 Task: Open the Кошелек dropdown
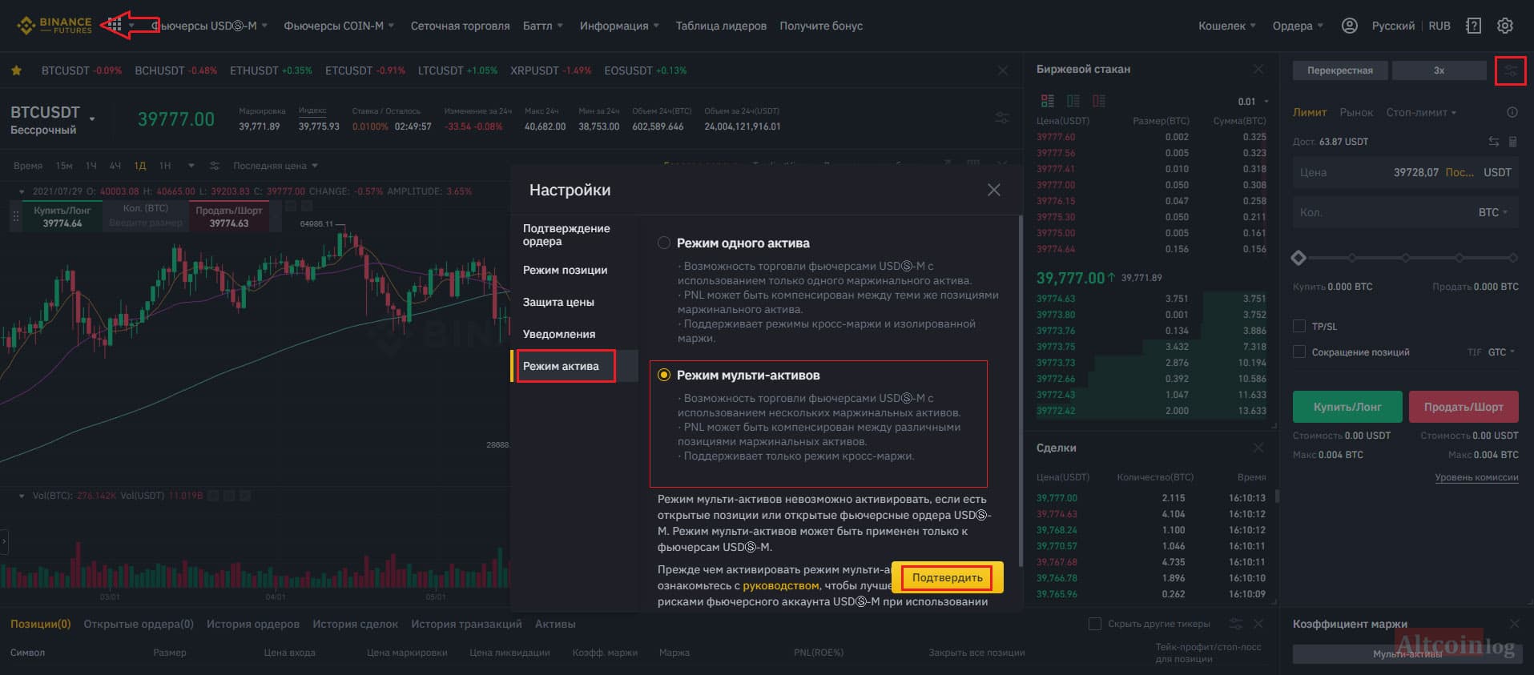pyautogui.click(x=1227, y=26)
